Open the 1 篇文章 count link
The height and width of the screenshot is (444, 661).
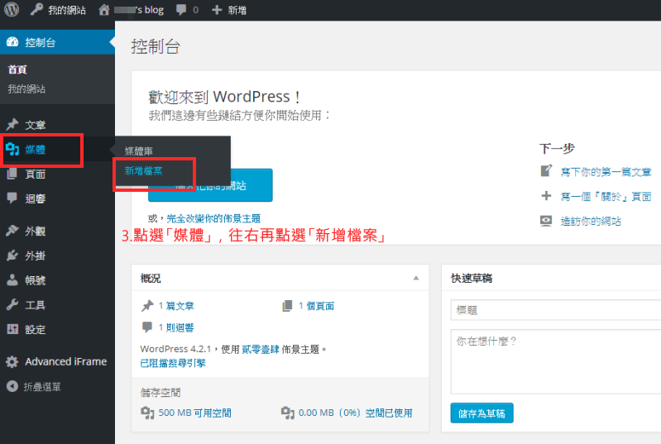point(176,306)
